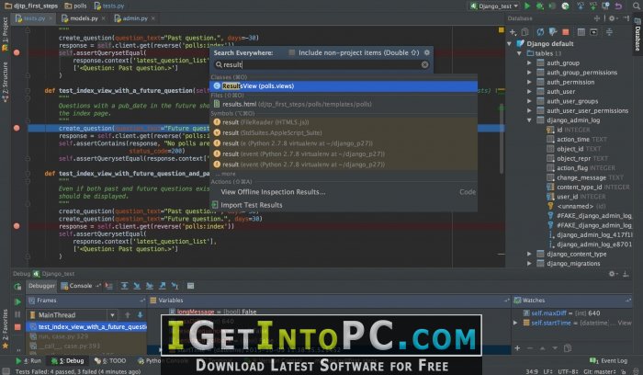Viewport: 643px width, 375px height.
Task: Click Run to Cursor icon in debugger
Action: click(x=175, y=286)
